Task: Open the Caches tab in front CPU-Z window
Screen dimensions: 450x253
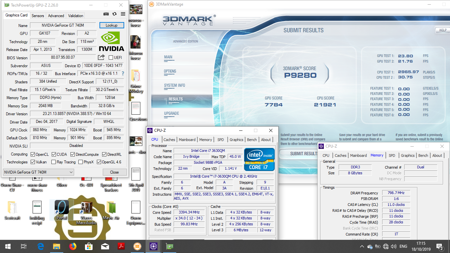Action: [169, 140]
